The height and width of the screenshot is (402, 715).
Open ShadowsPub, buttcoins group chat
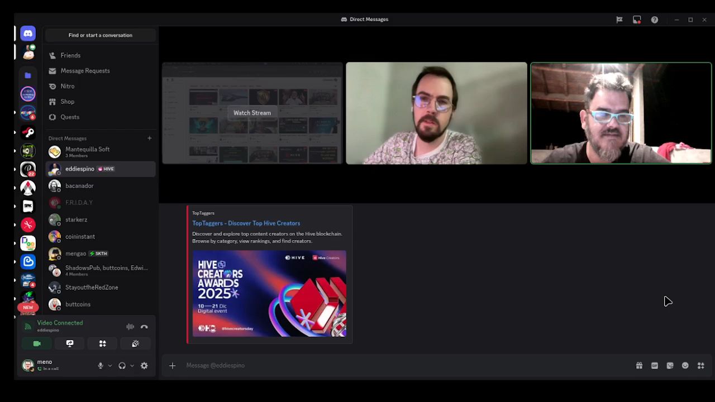(101, 270)
